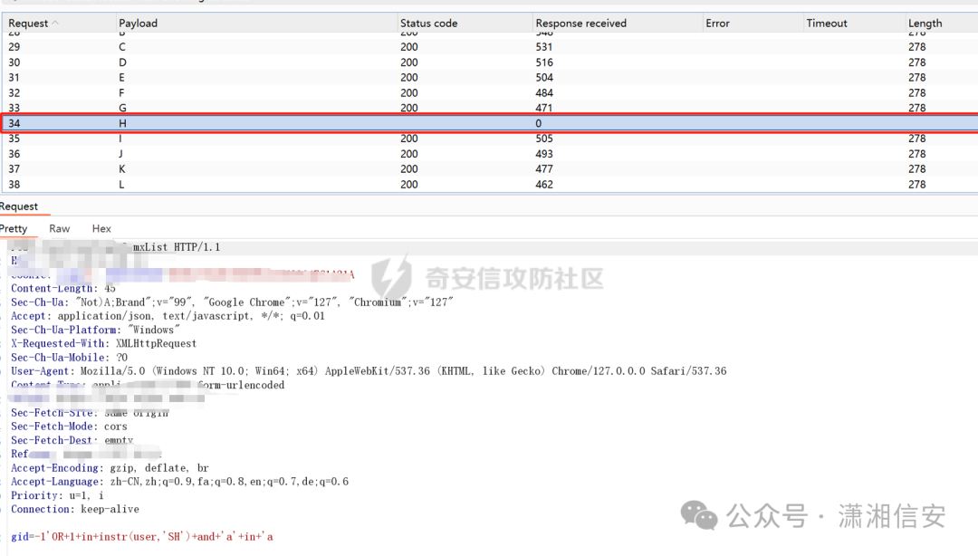978x556 pixels.
Task: Click the Priority header line
Action: pyautogui.click(x=57, y=494)
